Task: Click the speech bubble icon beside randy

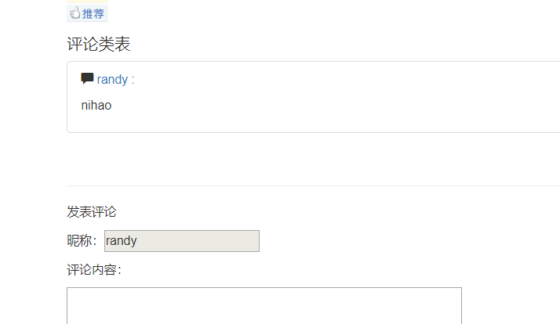Action: (x=87, y=78)
